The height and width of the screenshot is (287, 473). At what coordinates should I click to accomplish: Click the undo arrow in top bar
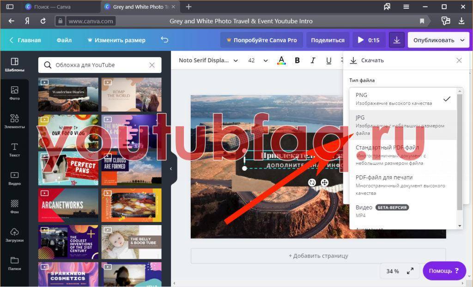164,40
